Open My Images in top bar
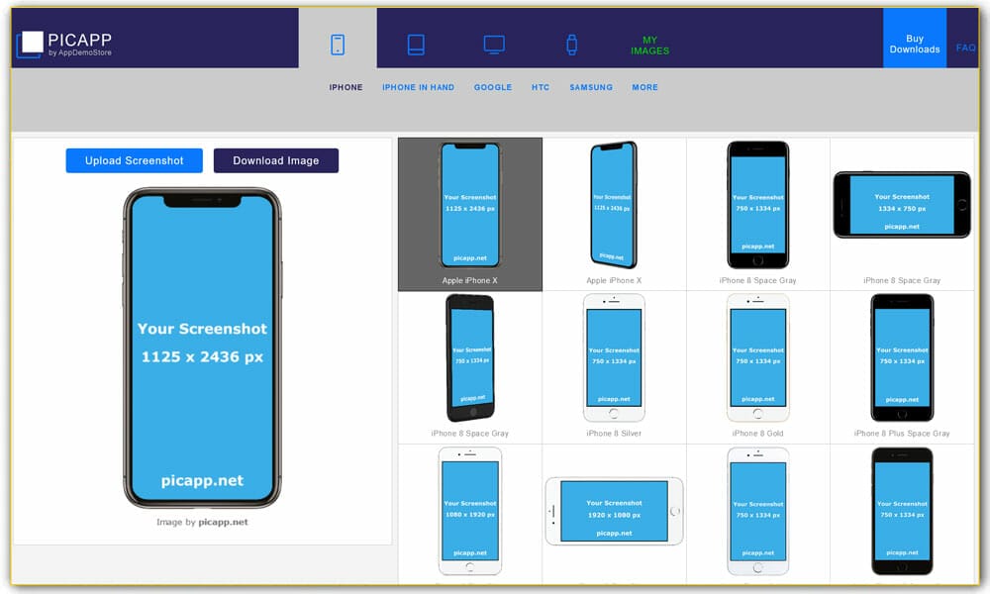990x594 pixels. [x=649, y=46]
